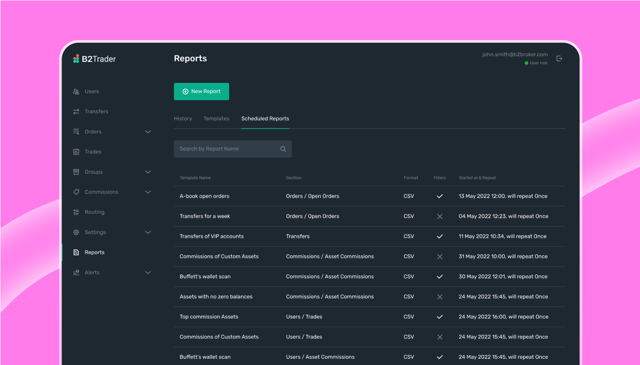Expand the Groups submenu chevron
Screen dimensions: 640x365
(x=148, y=172)
